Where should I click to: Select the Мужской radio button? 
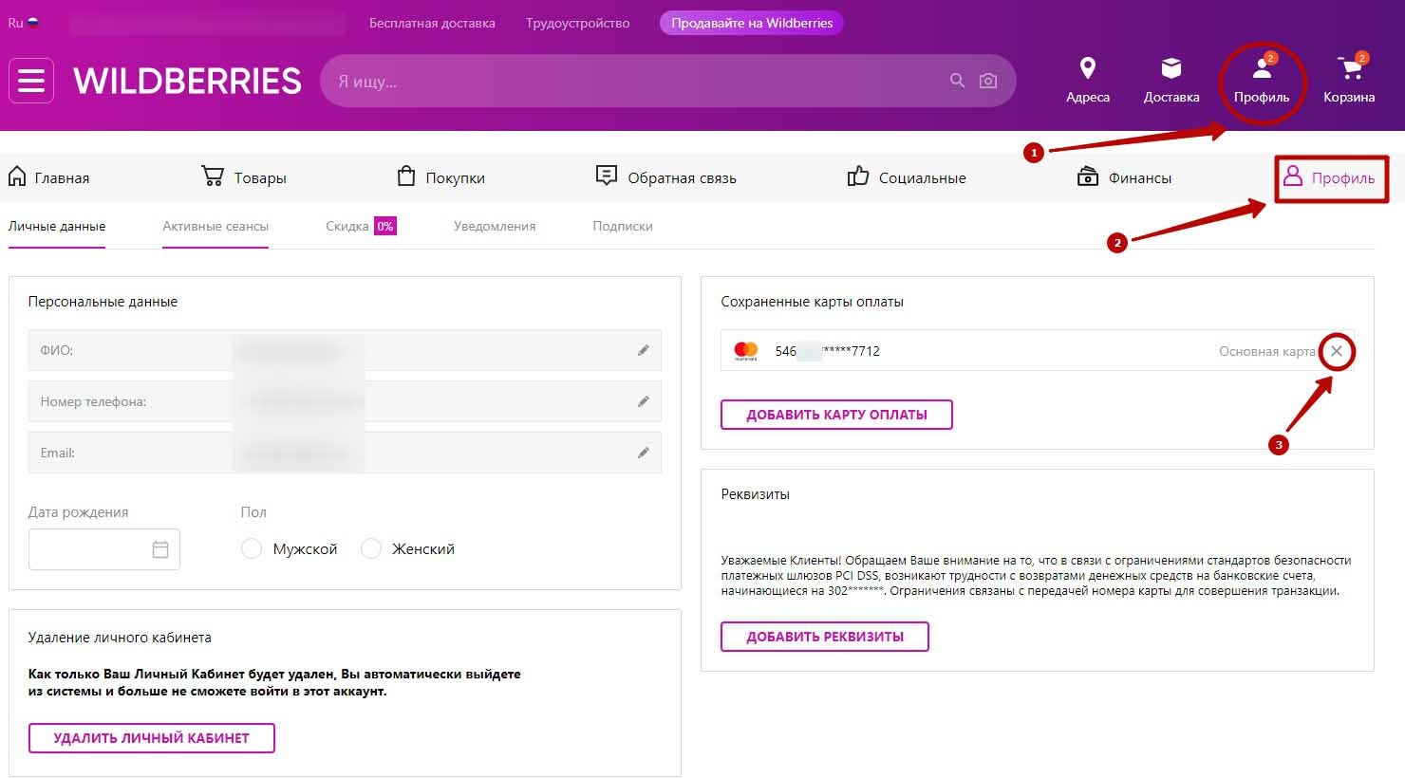[252, 549]
